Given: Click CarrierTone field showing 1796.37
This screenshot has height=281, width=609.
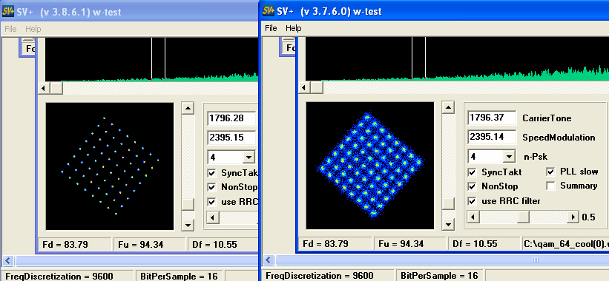Looking at the screenshot, I should (x=492, y=118).
